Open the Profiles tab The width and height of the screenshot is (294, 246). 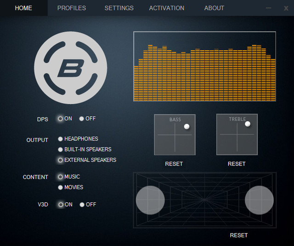point(72,8)
